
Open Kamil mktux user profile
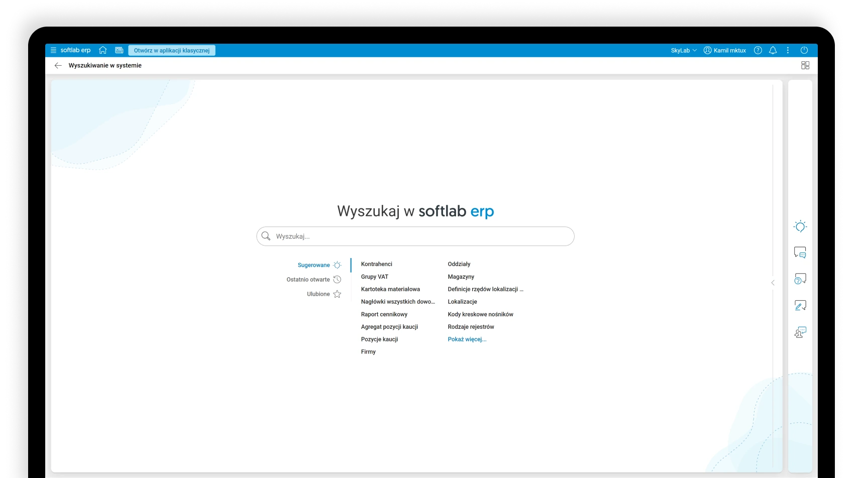725,50
